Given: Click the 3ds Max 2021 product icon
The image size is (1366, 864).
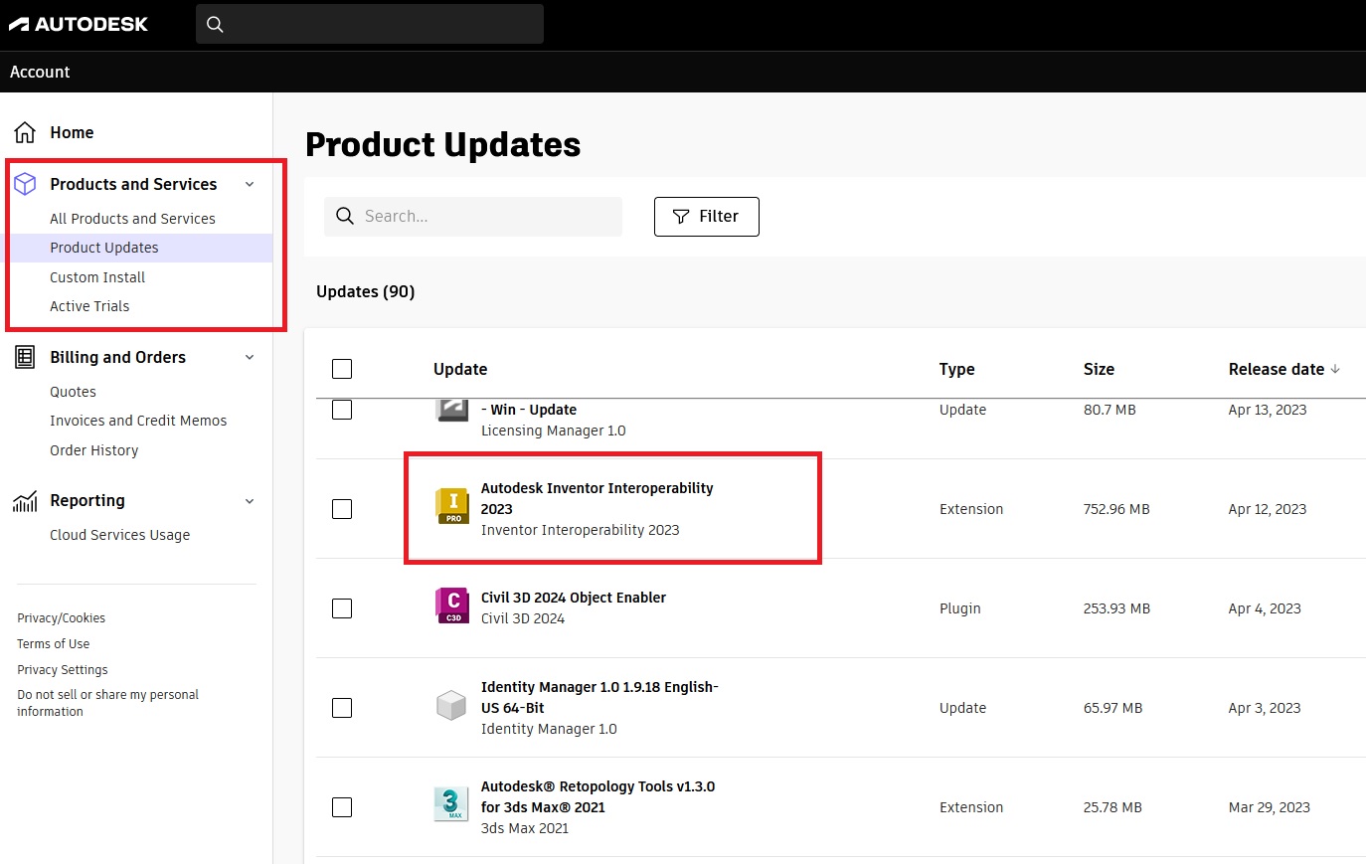Looking at the screenshot, I should pyautogui.click(x=451, y=803).
